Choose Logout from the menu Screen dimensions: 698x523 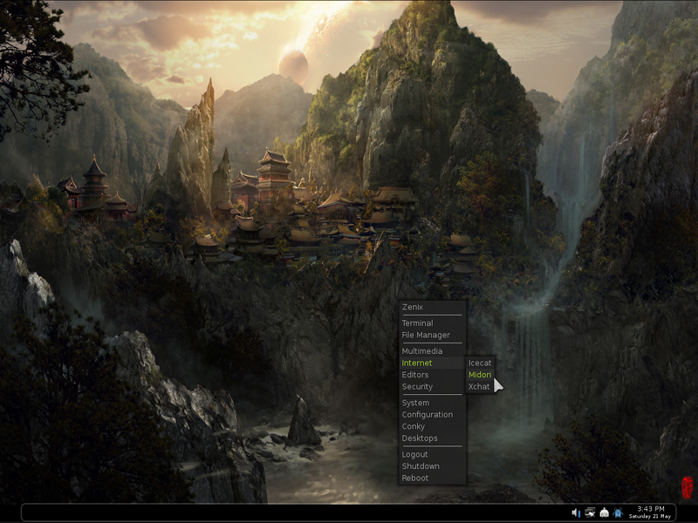[x=432, y=454]
